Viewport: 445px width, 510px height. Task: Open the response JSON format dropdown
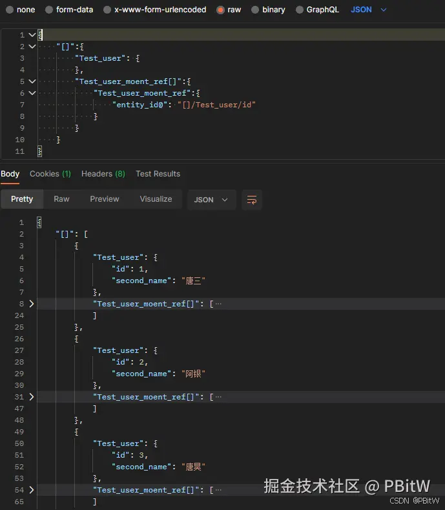pyautogui.click(x=211, y=200)
